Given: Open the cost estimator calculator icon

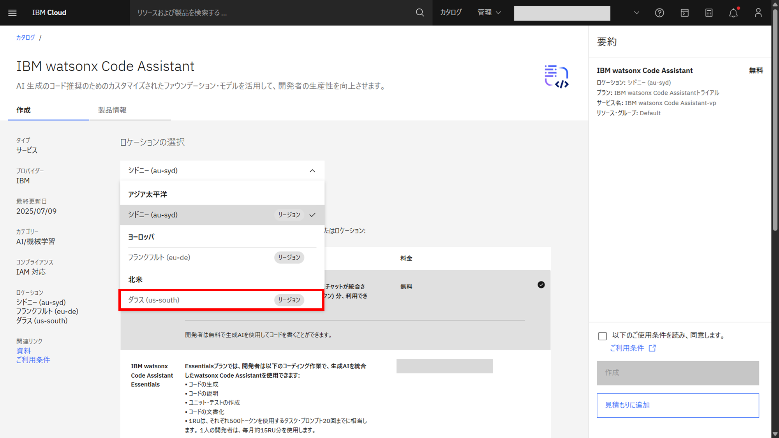Looking at the screenshot, I should tap(709, 13).
